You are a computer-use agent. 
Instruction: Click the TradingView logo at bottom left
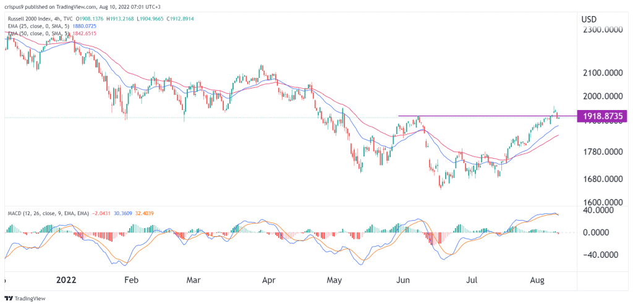25,299
